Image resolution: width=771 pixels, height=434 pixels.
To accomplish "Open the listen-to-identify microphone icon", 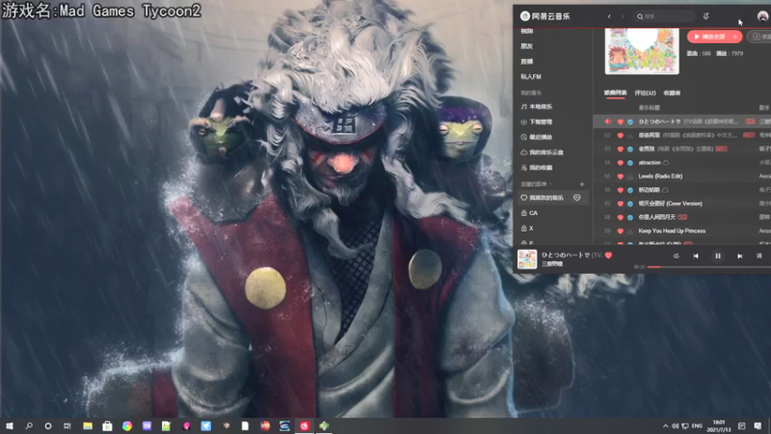I will 705,16.
